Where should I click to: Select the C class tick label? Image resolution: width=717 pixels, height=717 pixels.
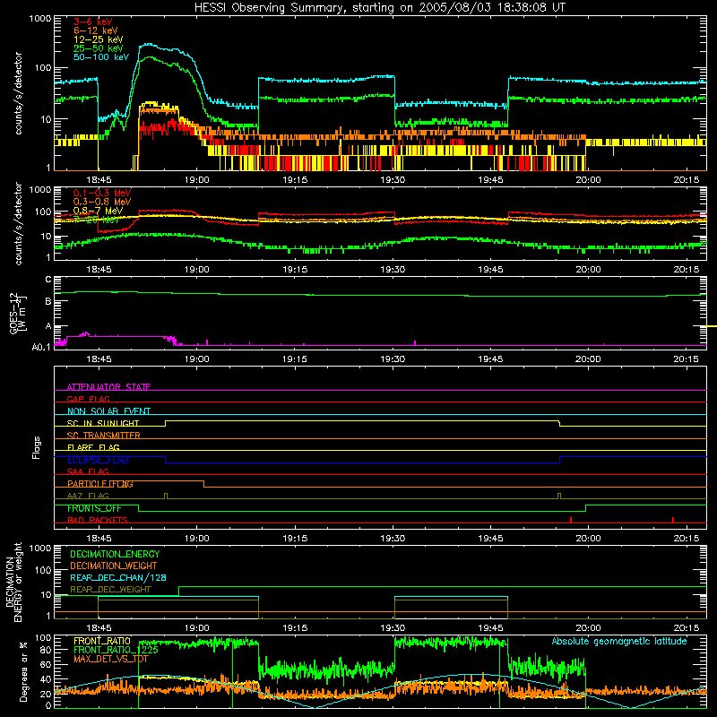[x=48, y=280]
